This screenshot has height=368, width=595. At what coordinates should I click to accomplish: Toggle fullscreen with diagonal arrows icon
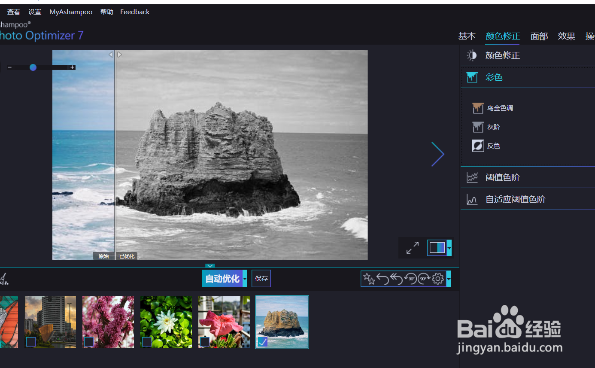click(x=413, y=248)
